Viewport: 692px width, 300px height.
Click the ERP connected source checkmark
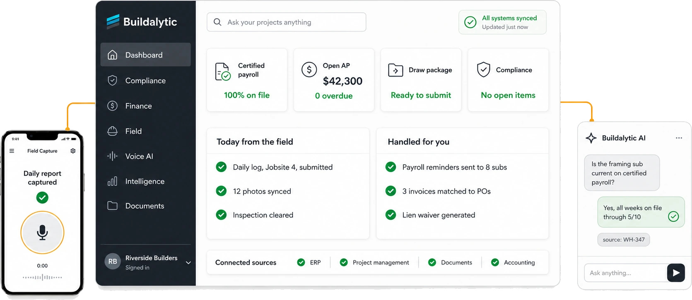301,262
